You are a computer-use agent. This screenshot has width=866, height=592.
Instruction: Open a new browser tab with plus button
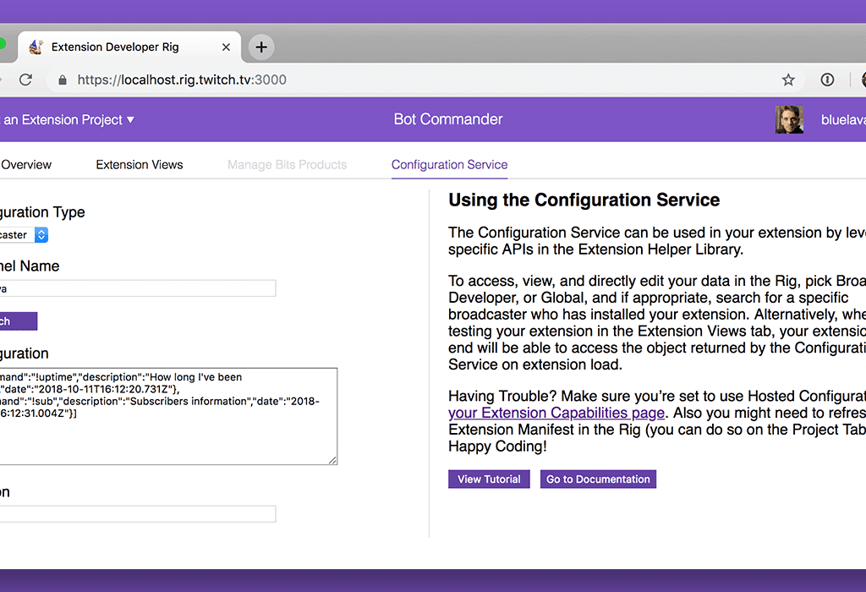(x=261, y=47)
